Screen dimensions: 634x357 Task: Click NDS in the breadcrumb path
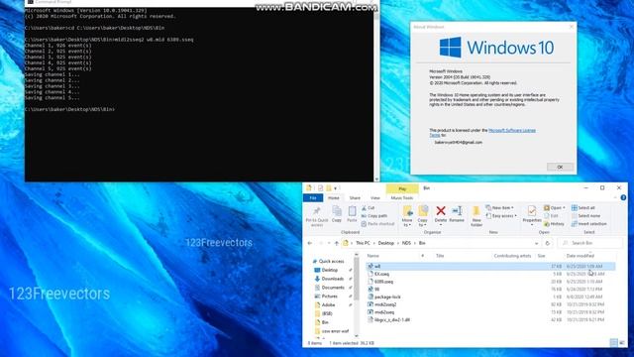(x=406, y=243)
